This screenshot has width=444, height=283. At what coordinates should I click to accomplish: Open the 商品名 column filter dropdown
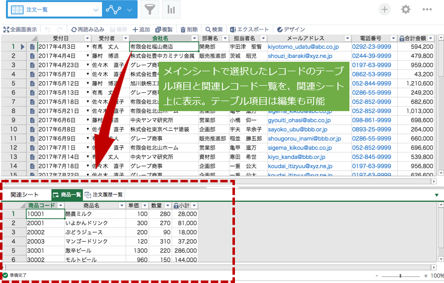[x=122, y=206]
